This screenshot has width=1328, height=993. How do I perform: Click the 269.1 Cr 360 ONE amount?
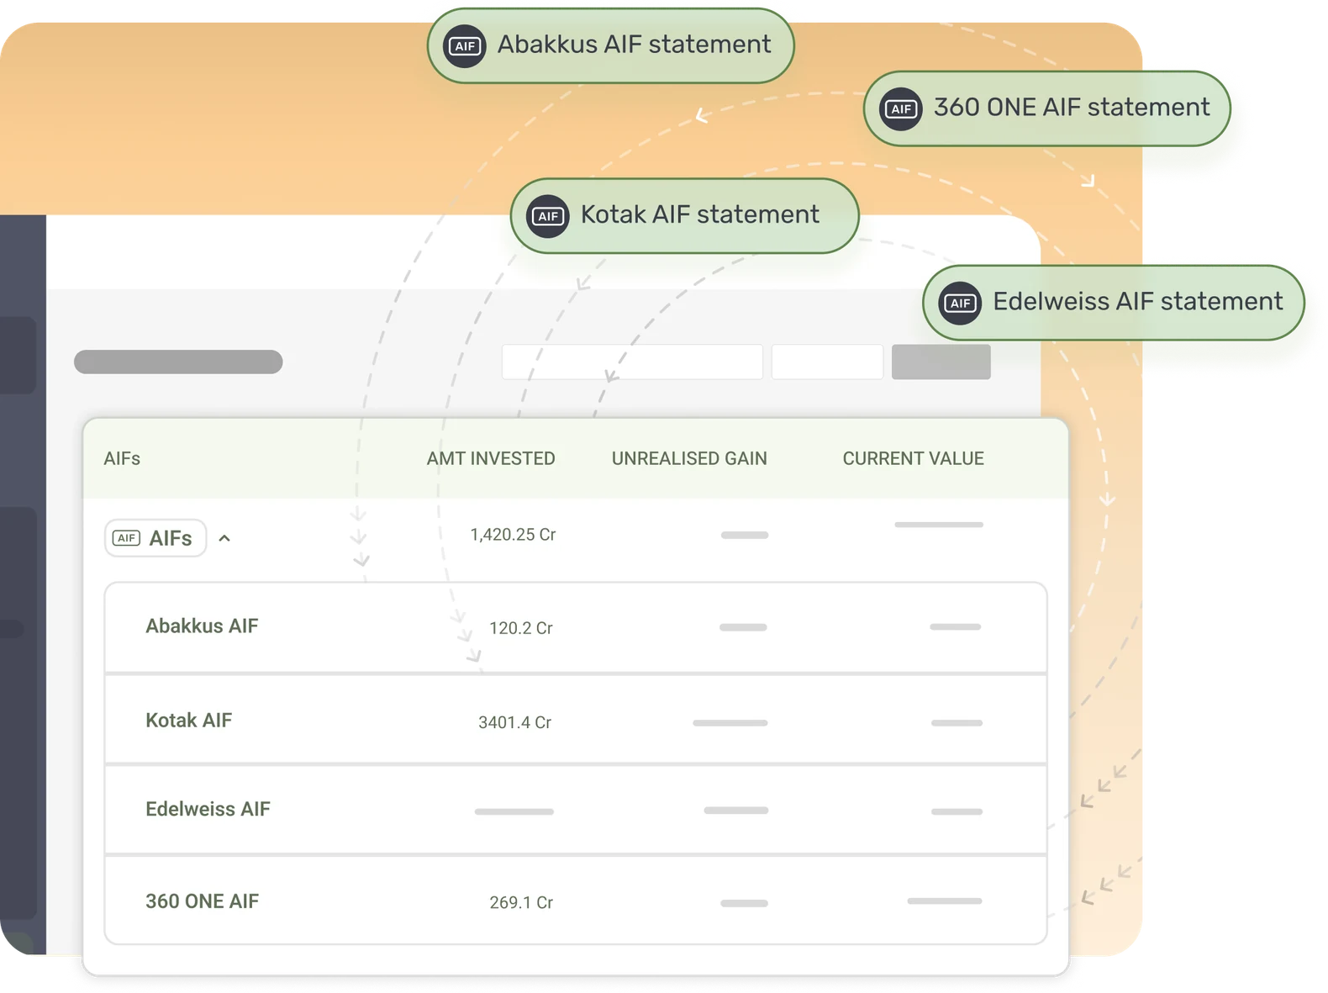(521, 902)
